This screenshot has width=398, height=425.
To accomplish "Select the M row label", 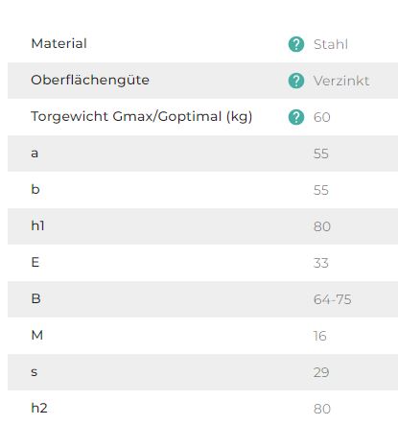I will click(37, 335).
